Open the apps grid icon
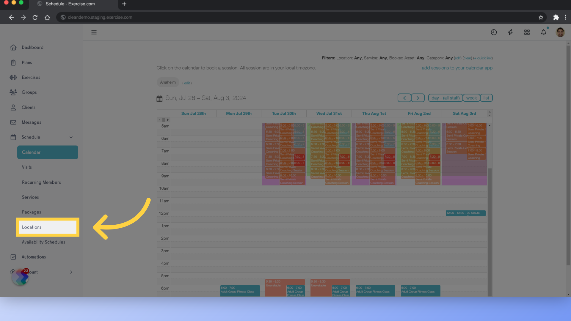This screenshot has width=571, height=321. [527, 32]
